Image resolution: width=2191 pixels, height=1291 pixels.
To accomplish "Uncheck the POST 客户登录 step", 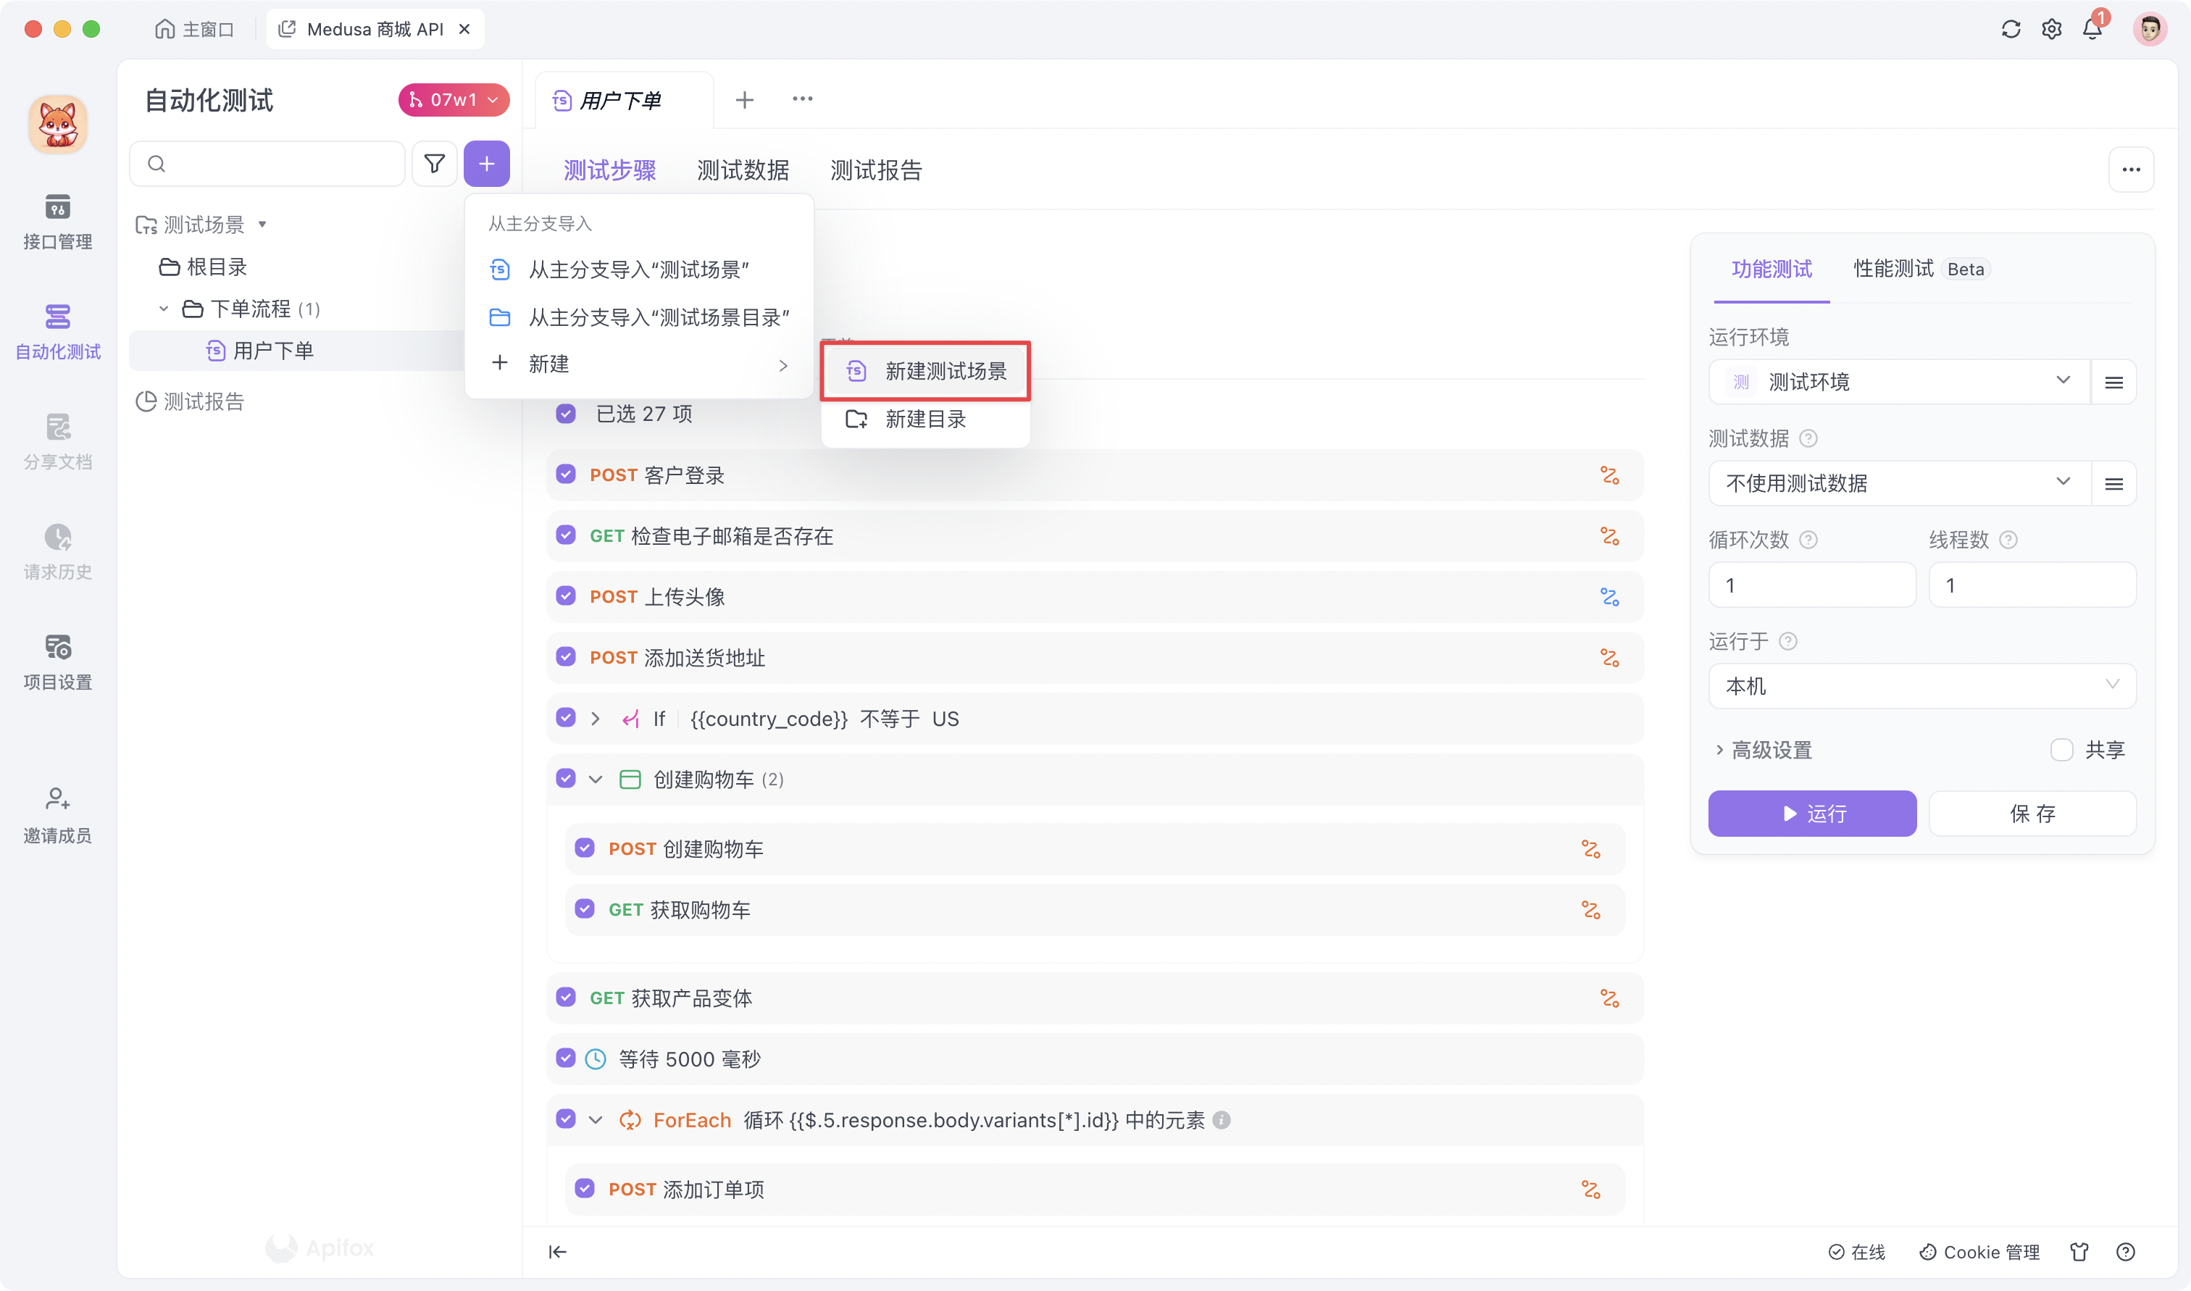I will (567, 474).
